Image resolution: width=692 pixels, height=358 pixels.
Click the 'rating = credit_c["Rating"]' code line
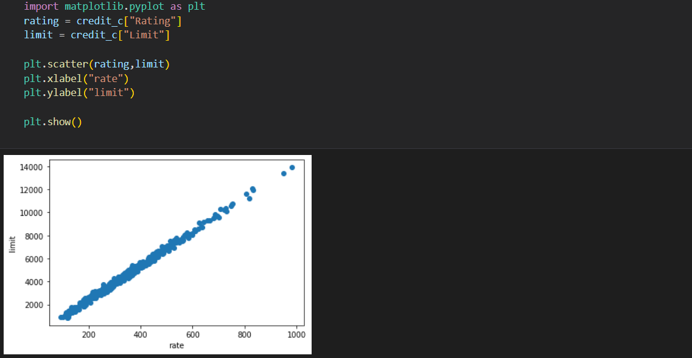click(x=103, y=21)
